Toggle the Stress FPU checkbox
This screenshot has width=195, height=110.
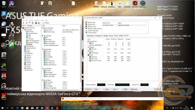[x=88, y=24]
